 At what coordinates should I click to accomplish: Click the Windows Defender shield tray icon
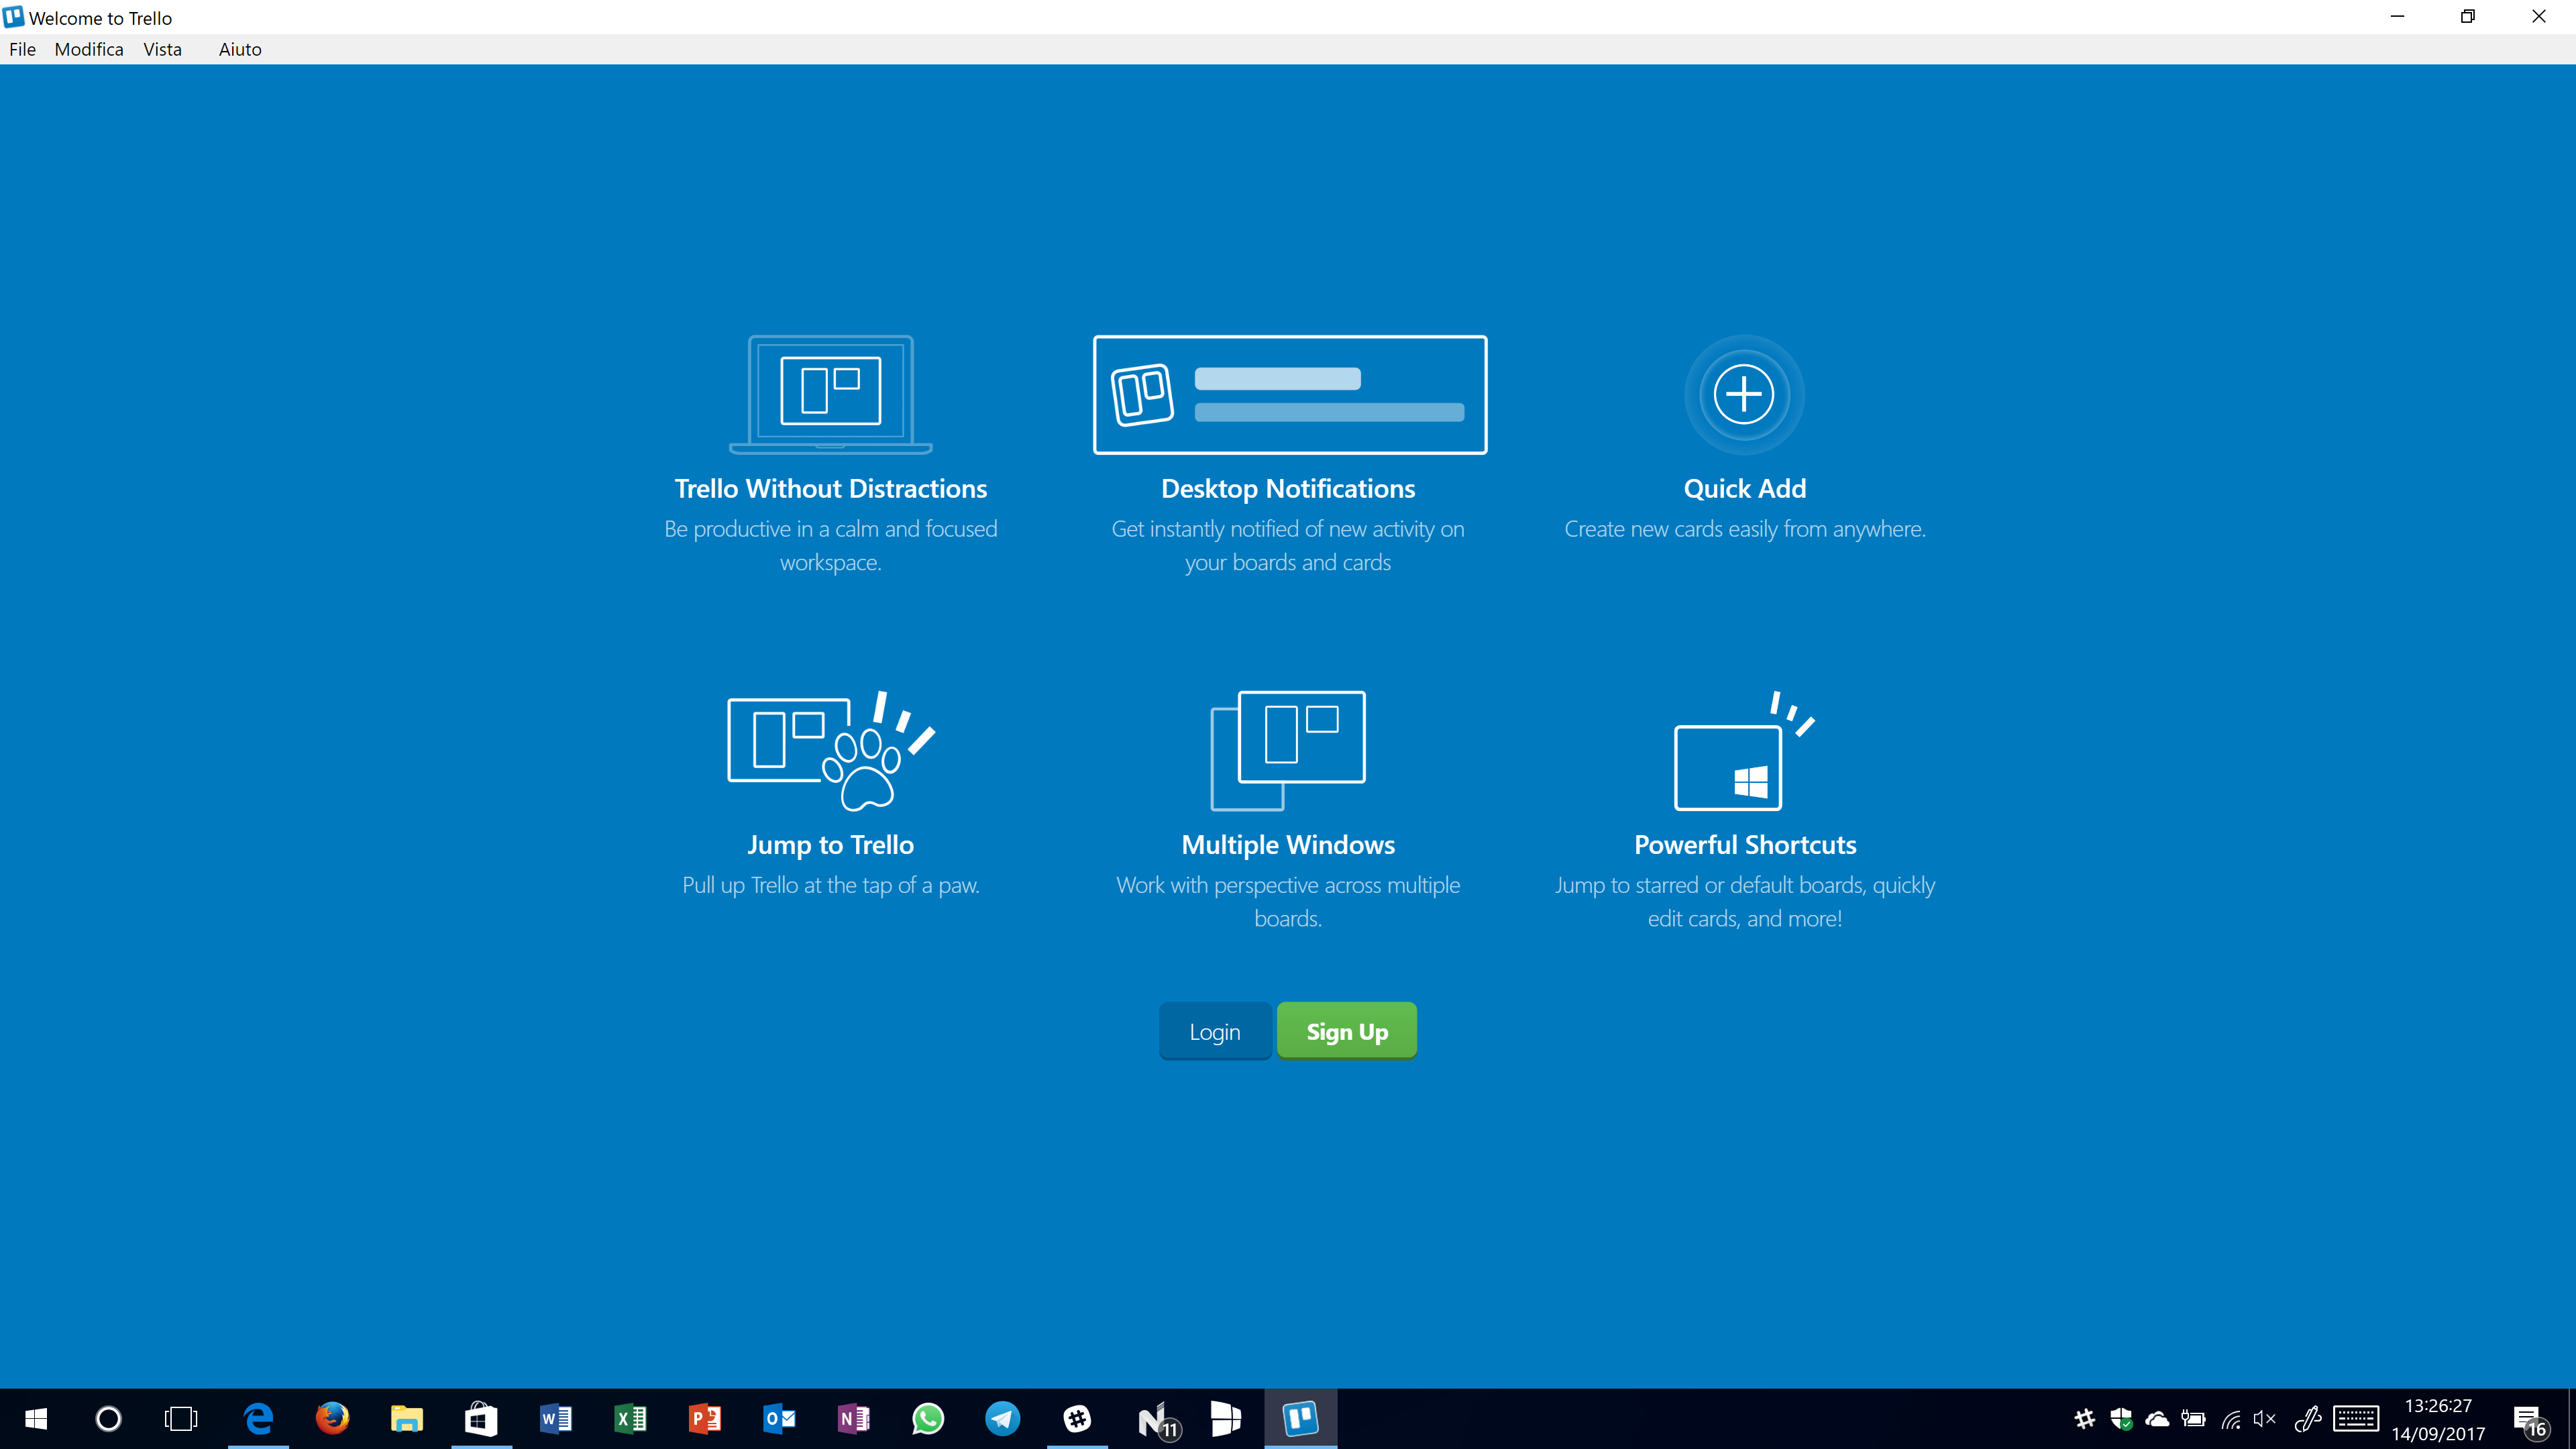point(2121,1419)
